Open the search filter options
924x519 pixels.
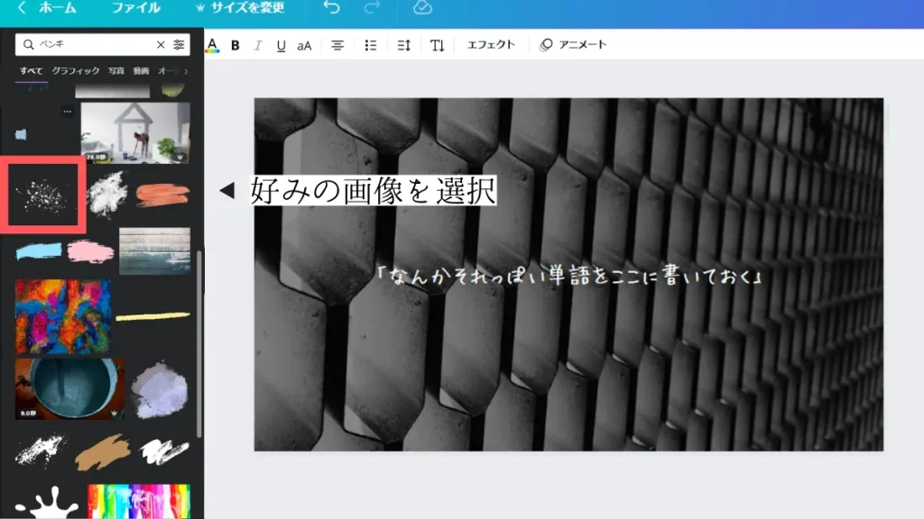[180, 45]
